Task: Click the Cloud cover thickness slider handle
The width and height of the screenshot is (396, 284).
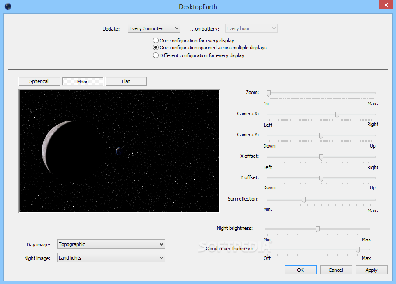Action: (357, 250)
